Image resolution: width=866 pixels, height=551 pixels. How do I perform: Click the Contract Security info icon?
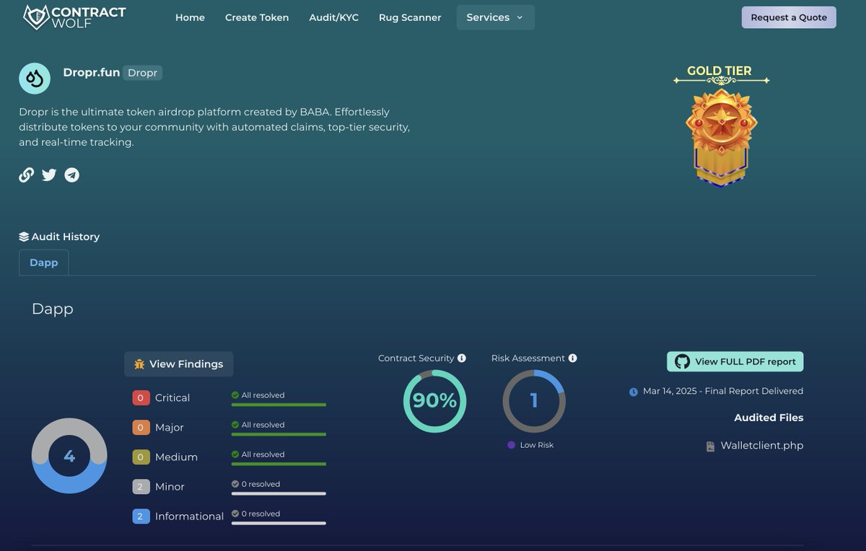click(x=462, y=358)
